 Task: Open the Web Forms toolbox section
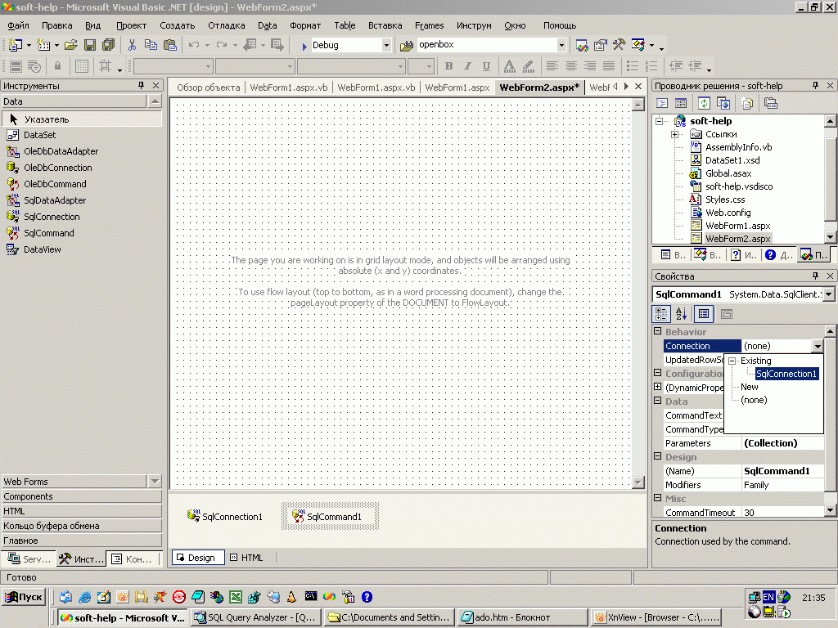coord(74,482)
